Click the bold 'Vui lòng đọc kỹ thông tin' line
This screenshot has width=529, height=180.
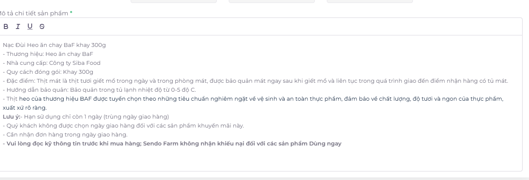tap(172, 143)
